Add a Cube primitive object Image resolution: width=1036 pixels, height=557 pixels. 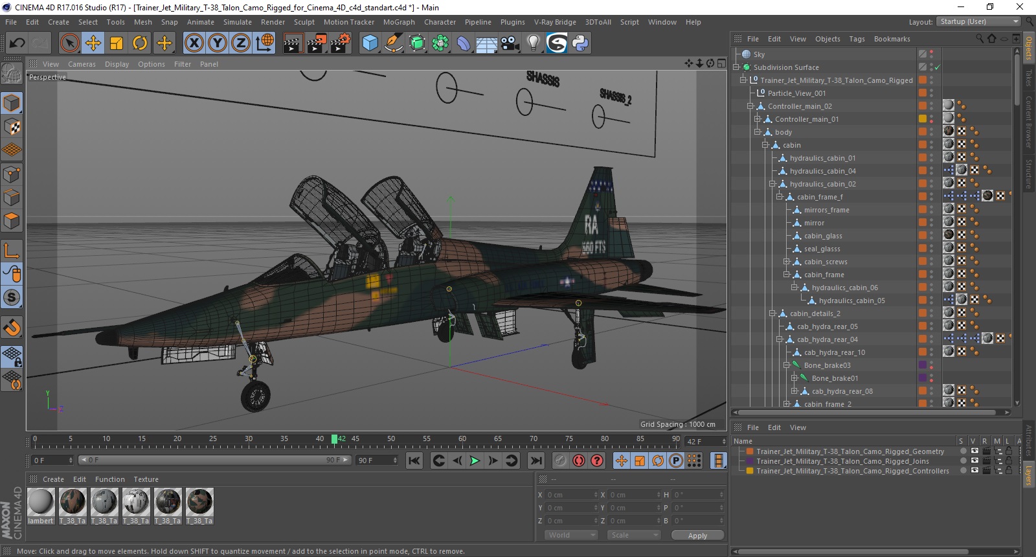click(x=370, y=43)
